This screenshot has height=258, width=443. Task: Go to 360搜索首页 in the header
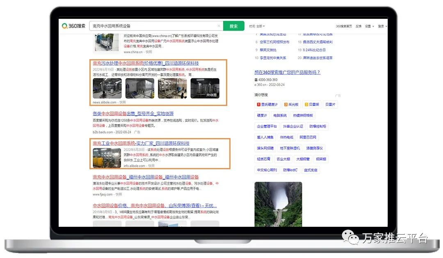coord(344,26)
